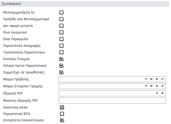Check the Παραστατικό ΦΠΑ box
Viewport: 171px width, 124px height.
point(62,114)
